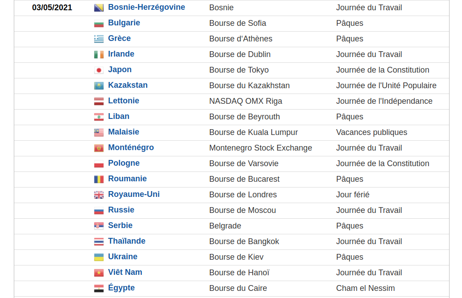Click the Lebanon flag icon

point(98,117)
